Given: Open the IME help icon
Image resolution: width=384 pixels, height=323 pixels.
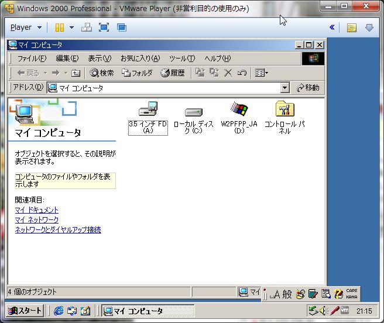Looking at the screenshot, I should pos(338,294).
